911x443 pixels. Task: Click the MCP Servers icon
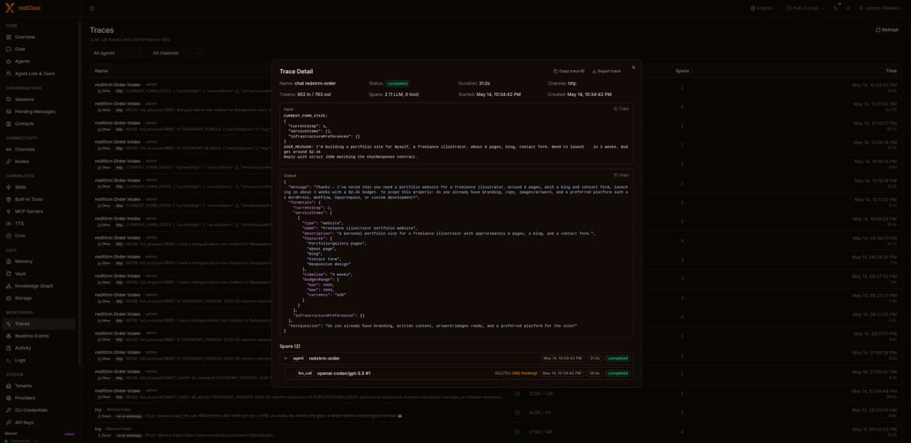coord(9,211)
